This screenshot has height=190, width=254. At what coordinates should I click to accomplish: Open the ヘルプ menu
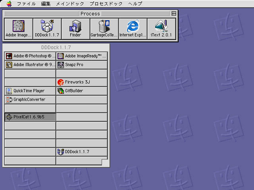point(135,4)
